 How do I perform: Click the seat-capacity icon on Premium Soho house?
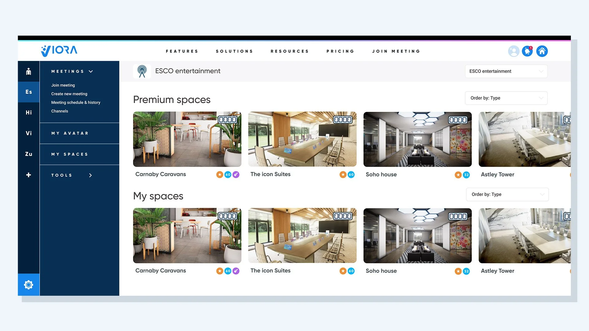(458, 120)
